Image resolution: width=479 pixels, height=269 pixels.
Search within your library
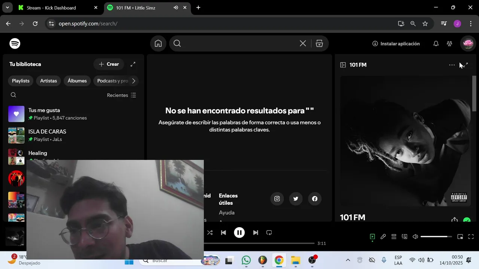[x=13, y=95]
